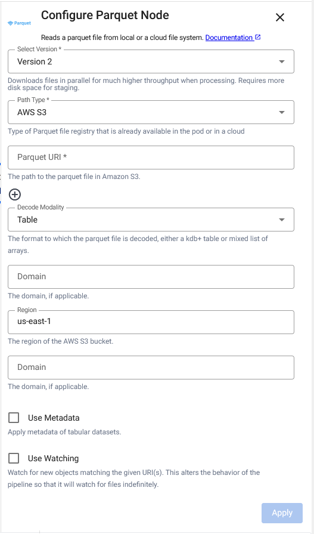This screenshot has width=314, height=534.
Task: Click the Decode Modality arrow icon
Action: [x=282, y=220]
